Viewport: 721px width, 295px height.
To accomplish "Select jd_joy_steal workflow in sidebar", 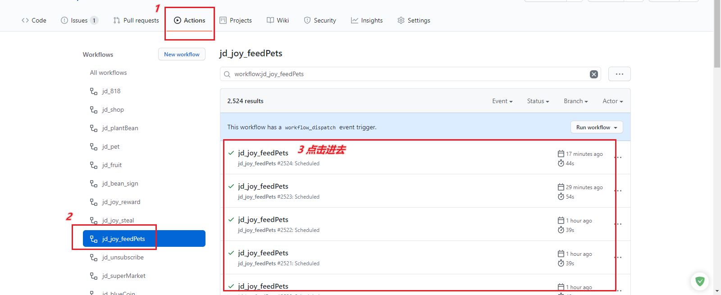I will click(118, 221).
